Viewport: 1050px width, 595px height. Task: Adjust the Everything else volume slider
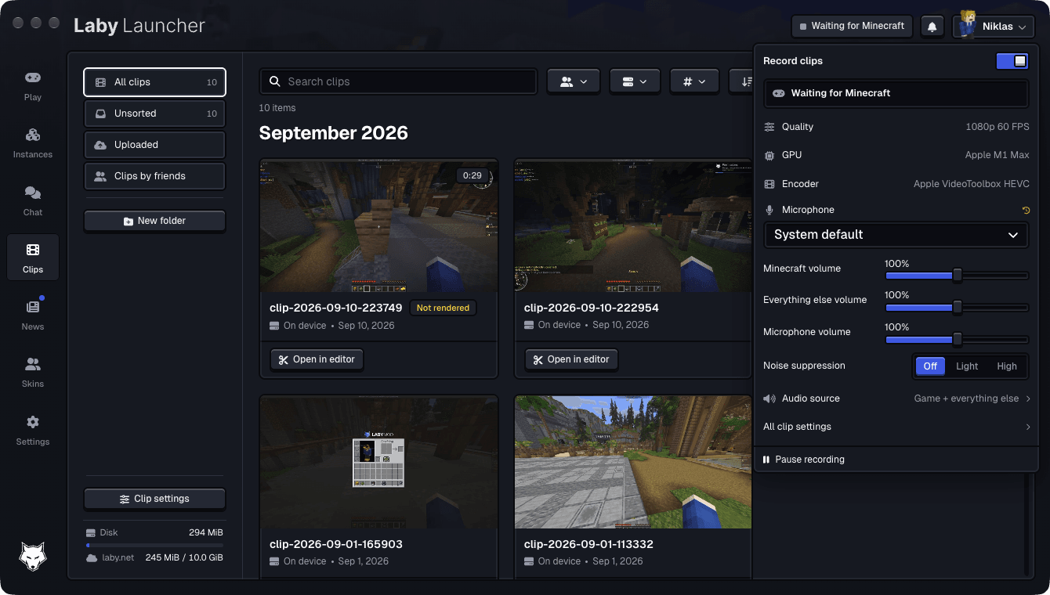[956, 307]
